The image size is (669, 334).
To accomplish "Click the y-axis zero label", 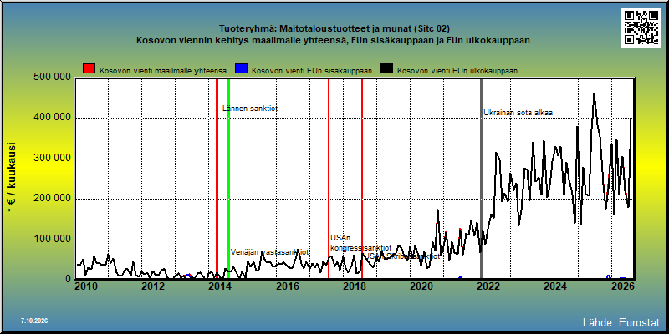I will pos(68,279).
